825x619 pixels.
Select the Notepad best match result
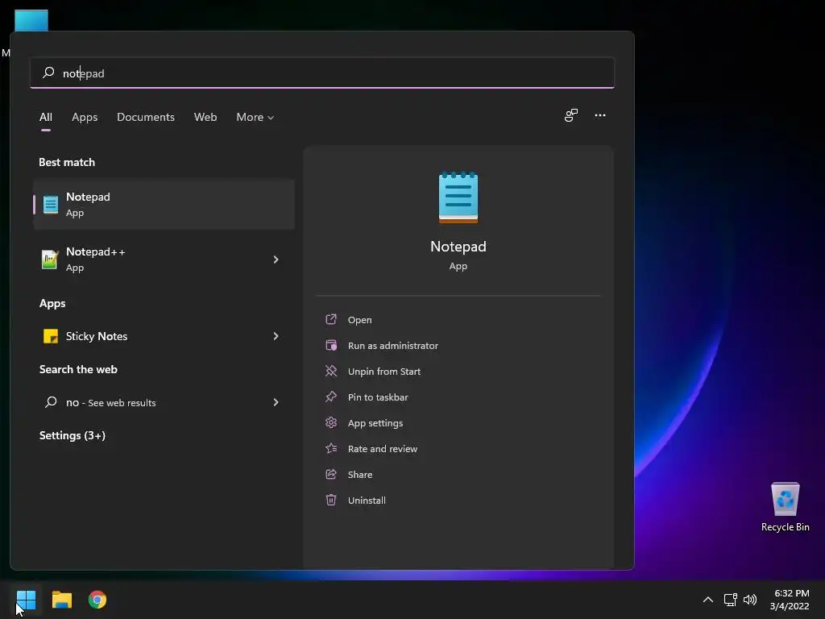164,204
